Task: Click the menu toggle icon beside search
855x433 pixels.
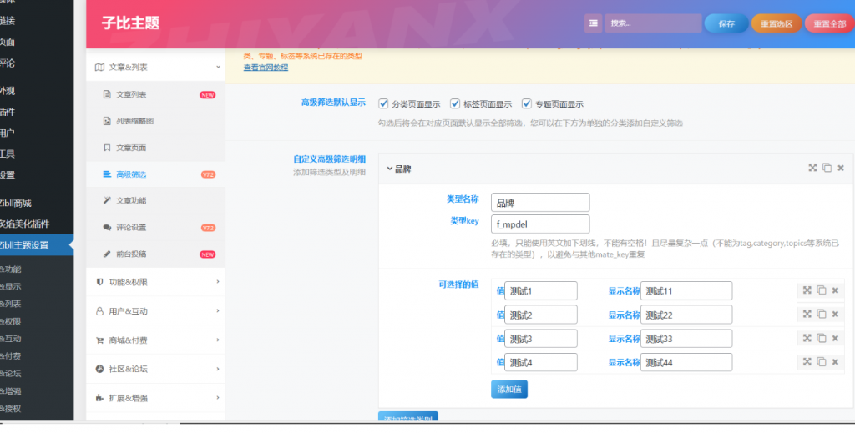Action: tap(594, 23)
